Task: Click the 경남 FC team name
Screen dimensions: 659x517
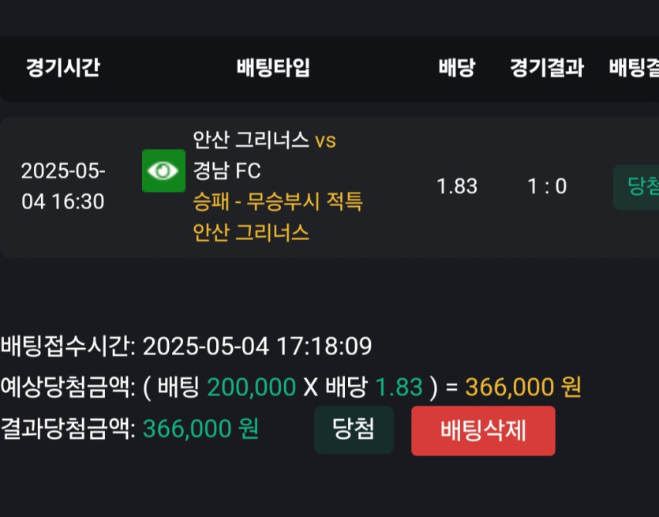Action: 227,170
